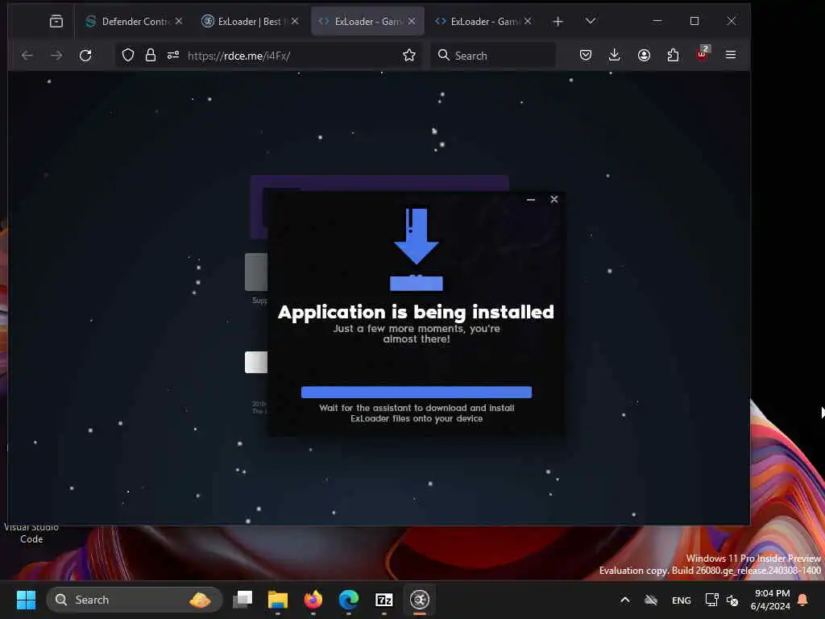This screenshot has height=619, width=825.
Task: Open muted volume tray icon
Action: tap(732, 600)
